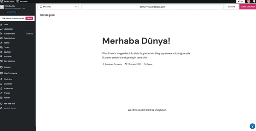Image resolution: width=256 pixels, height=131 pixels.
Task: Open the blue help question mark icon
Action: (252, 126)
